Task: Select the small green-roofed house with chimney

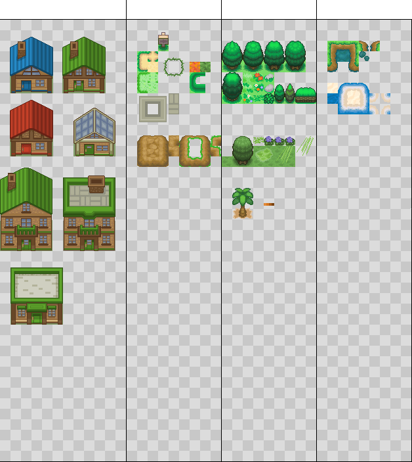Action: (x=84, y=65)
